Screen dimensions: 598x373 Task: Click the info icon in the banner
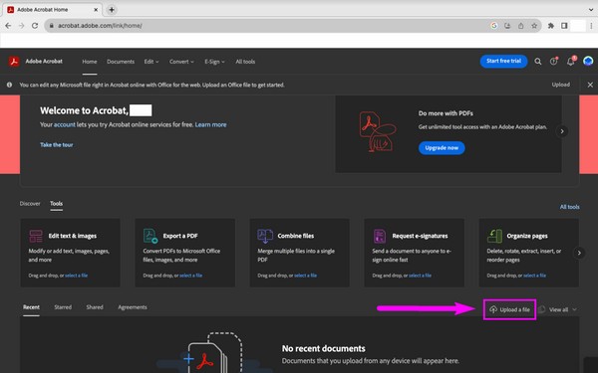(9, 85)
